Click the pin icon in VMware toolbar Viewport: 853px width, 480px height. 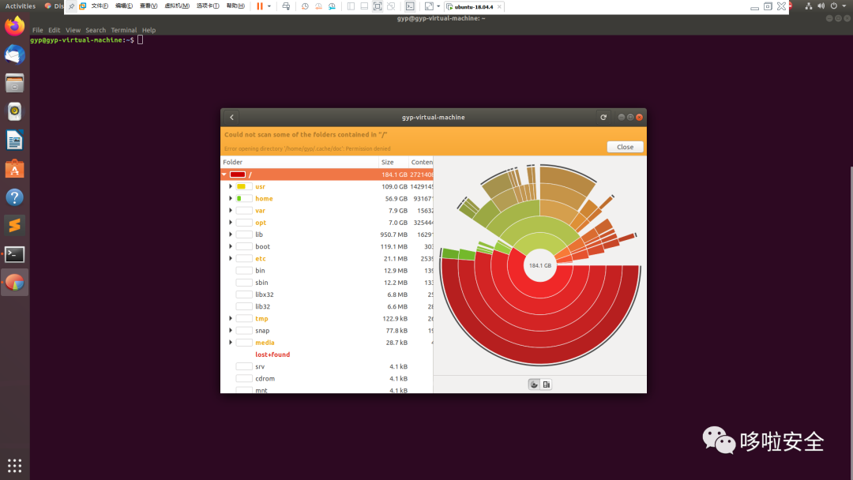[x=71, y=6]
